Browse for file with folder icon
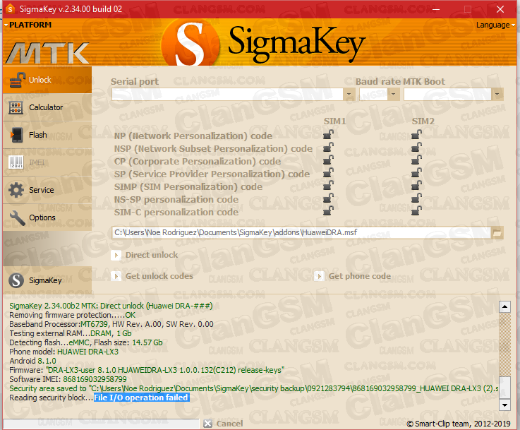The width and height of the screenshot is (520, 430). click(497, 233)
